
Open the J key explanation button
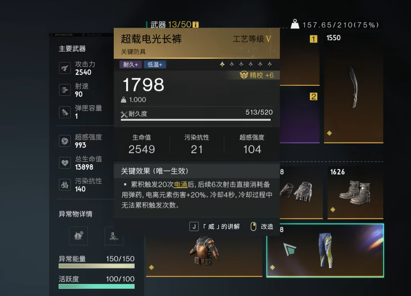pos(214,226)
